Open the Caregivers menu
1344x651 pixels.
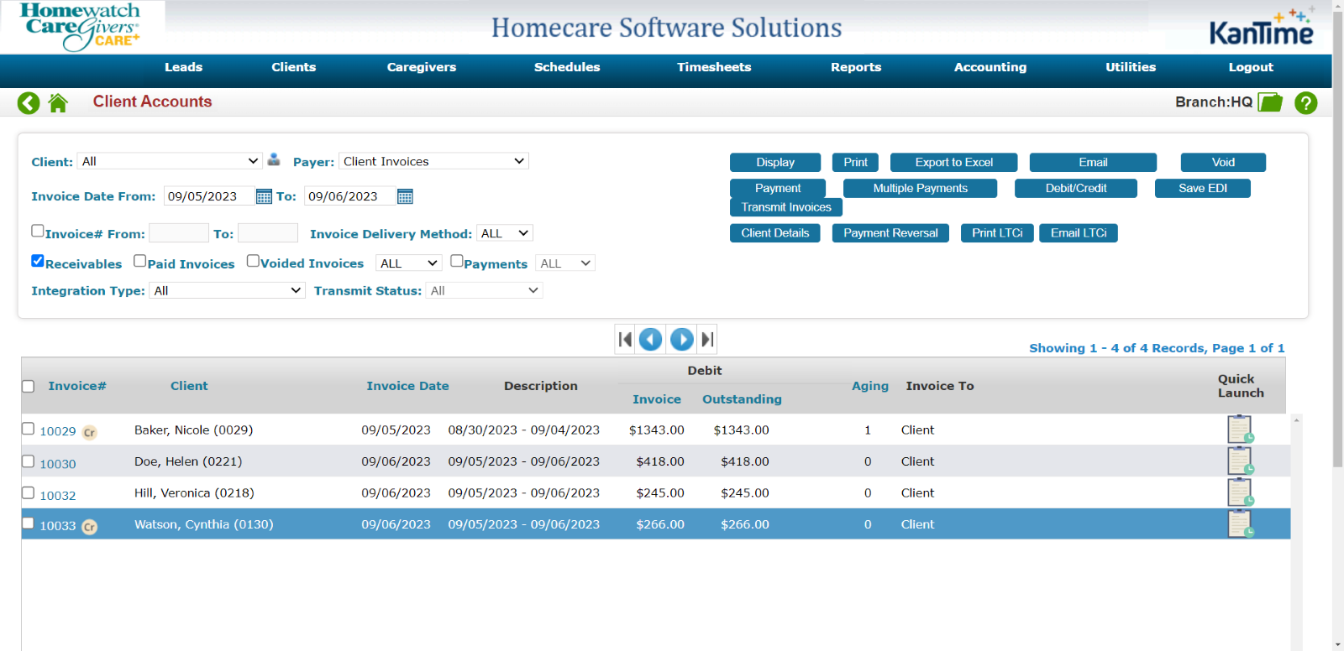tap(421, 67)
